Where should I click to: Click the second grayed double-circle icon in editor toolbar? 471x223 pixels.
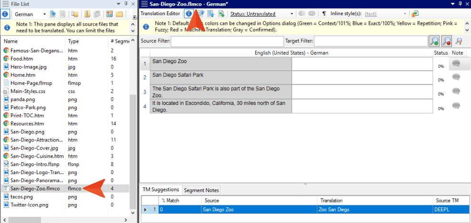point(312,14)
